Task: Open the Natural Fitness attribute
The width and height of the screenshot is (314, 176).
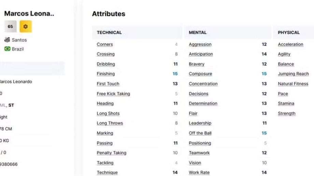Action: pyautogui.click(x=293, y=84)
